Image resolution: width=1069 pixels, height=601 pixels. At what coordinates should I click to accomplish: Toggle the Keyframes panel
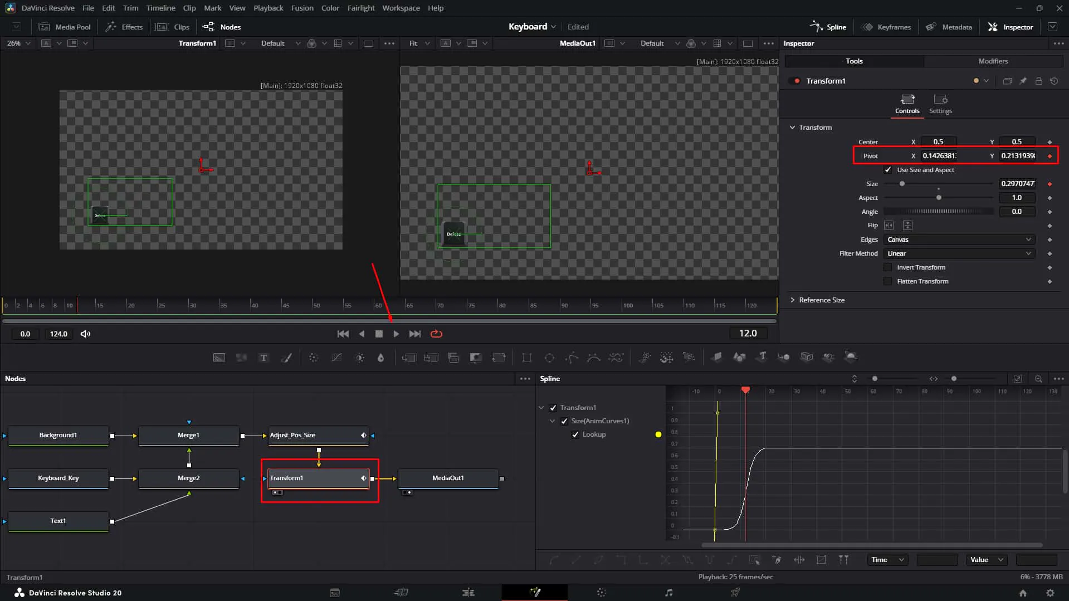[886, 27]
